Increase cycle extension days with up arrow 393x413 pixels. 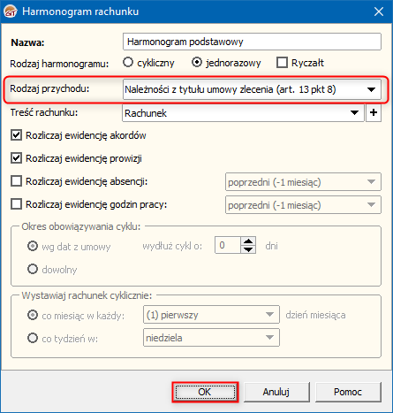click(248, 241)
